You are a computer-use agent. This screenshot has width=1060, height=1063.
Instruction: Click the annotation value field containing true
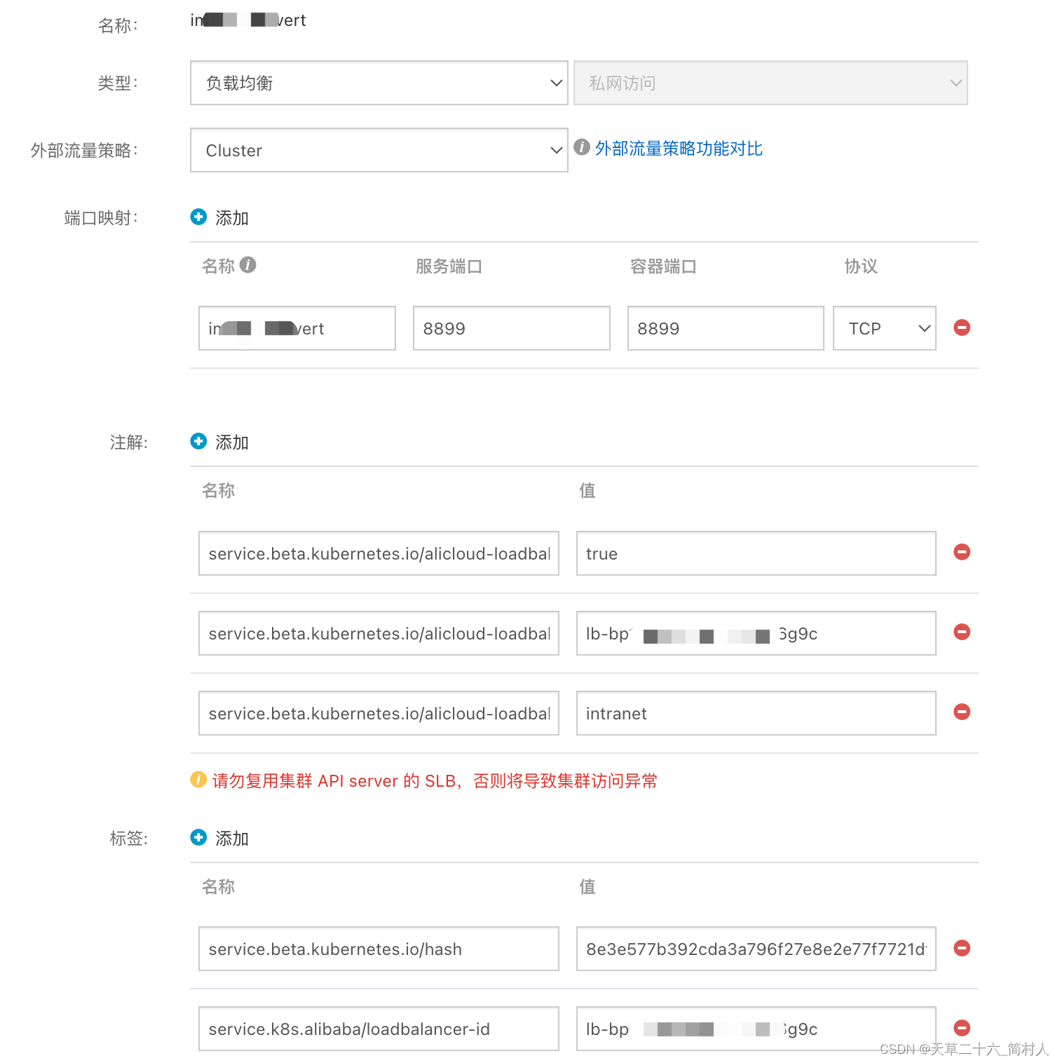click(x=756, y=553)
